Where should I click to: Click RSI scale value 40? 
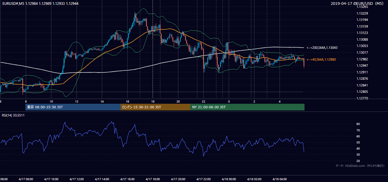[358, 148]
